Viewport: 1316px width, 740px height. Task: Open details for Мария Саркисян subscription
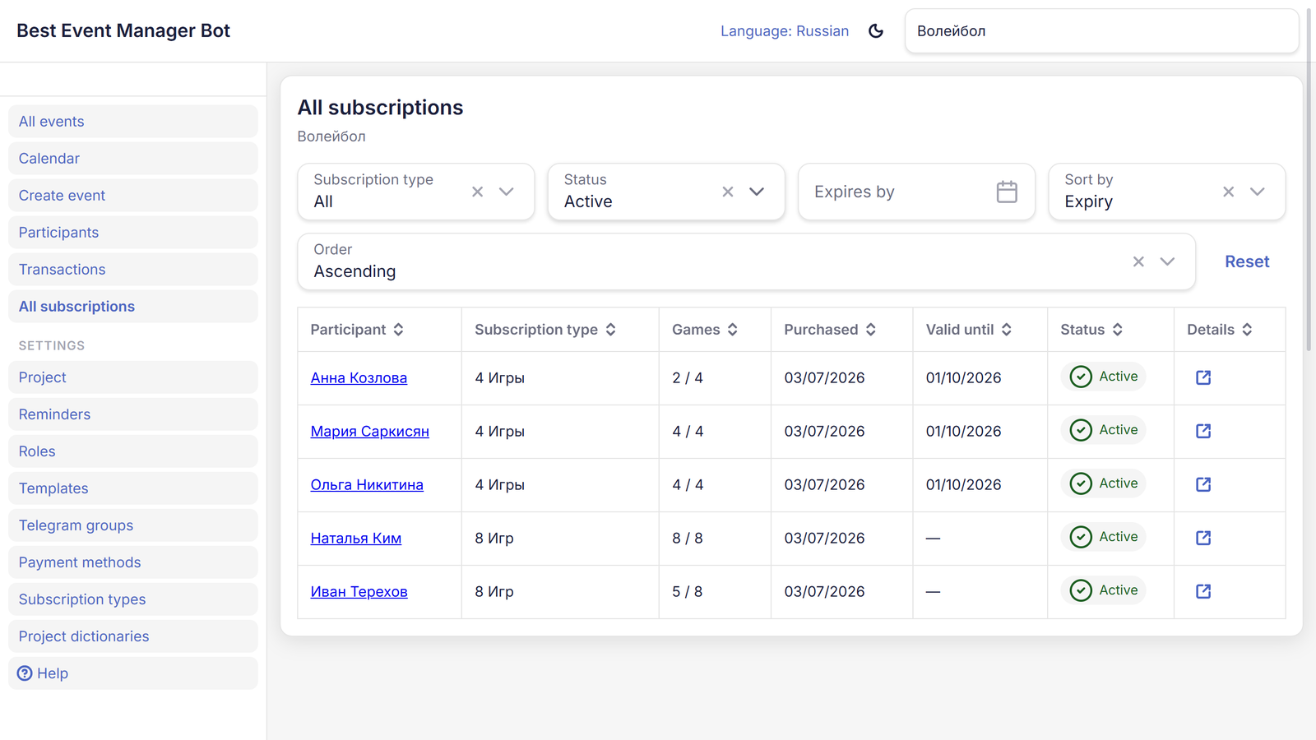(x=1203, y=431)
